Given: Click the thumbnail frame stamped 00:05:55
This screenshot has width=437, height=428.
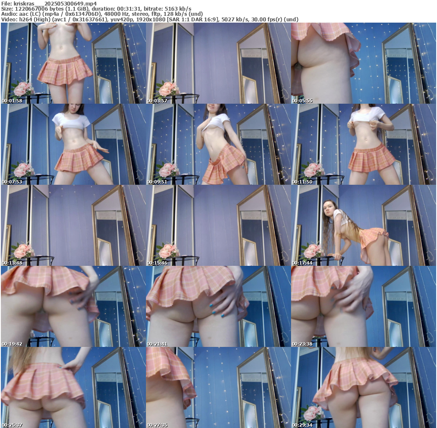Looking at the screenshot, I should 364,63.
